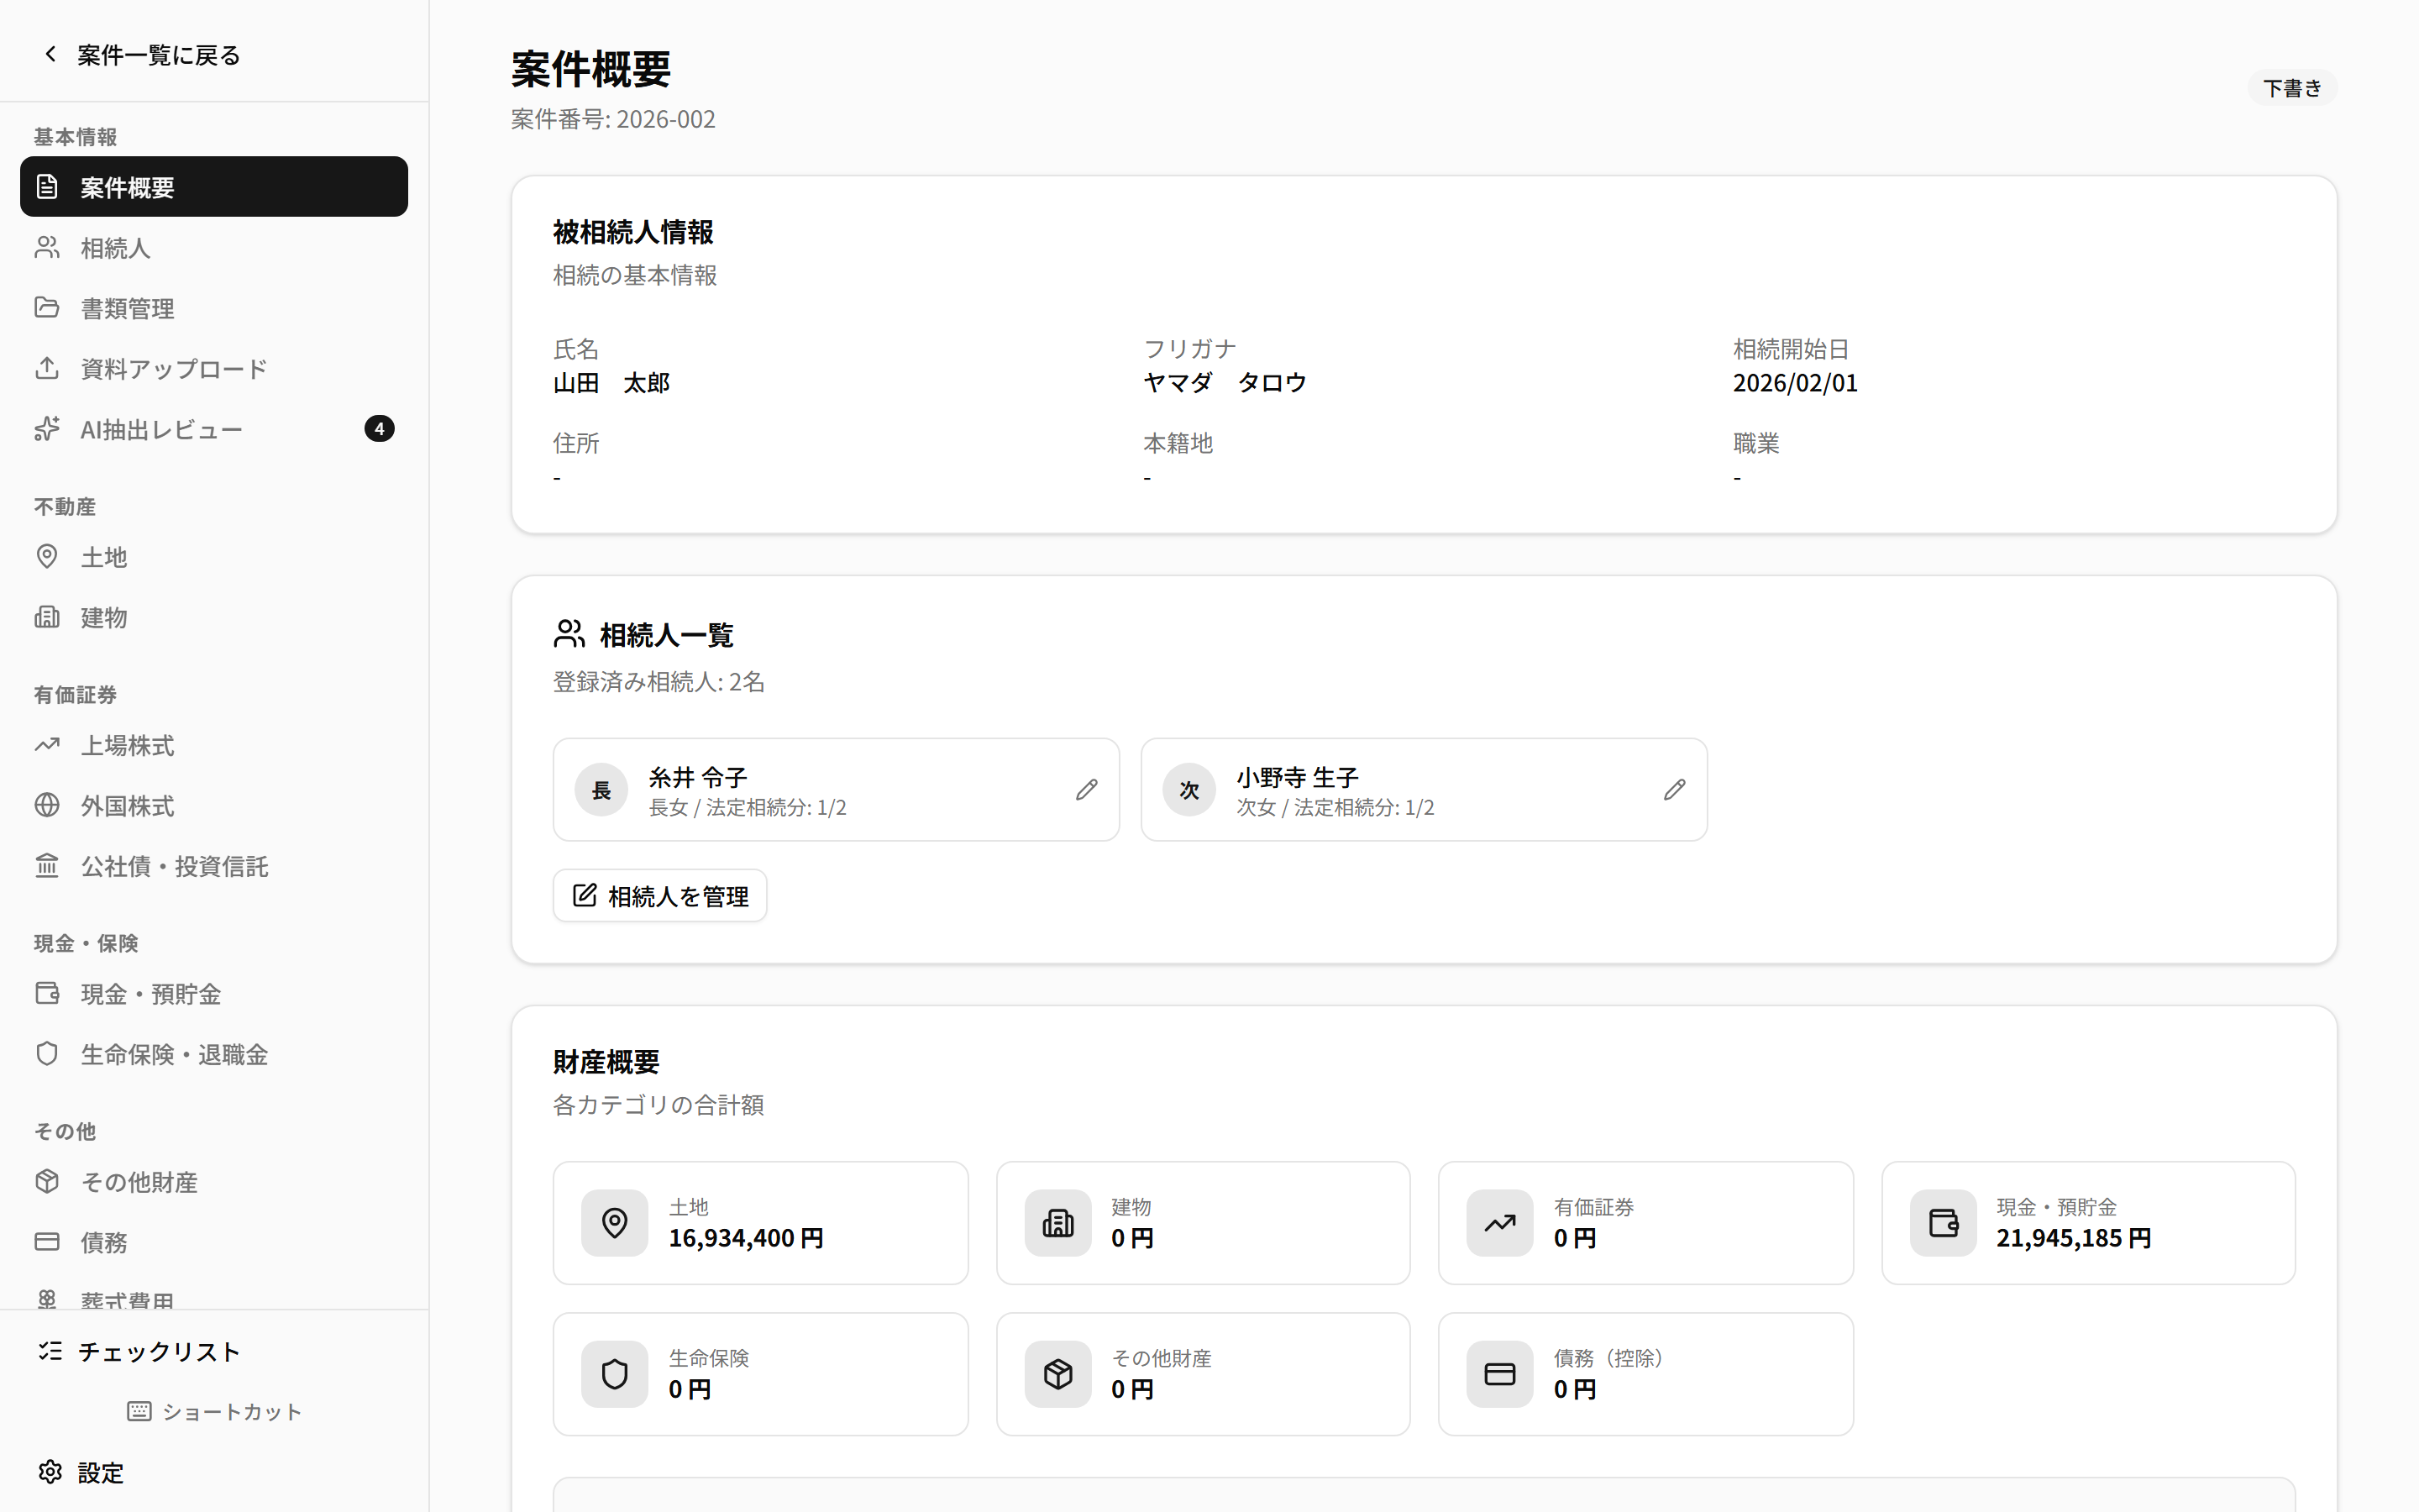Select the 生命保険・退職金 shield icon

click(x=47, y=1053)
